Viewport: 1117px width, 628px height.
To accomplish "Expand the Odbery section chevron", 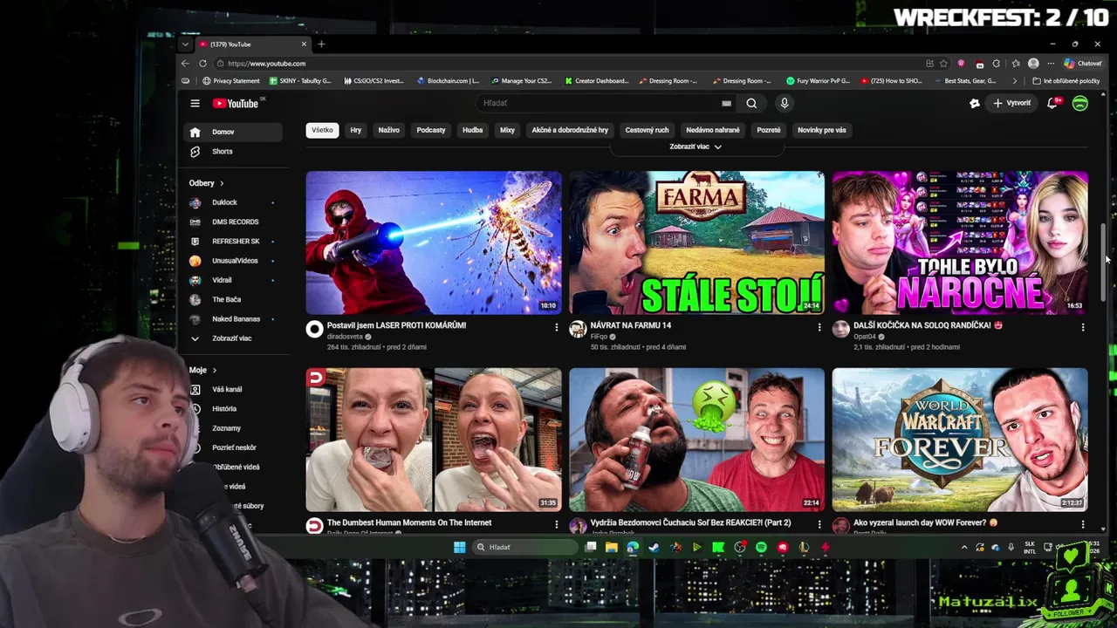I will 222,183.
